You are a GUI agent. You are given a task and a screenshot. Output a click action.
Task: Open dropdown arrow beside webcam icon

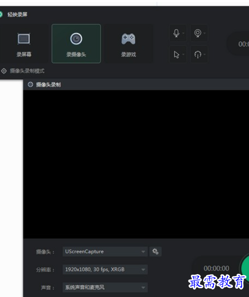pos(205,33)
